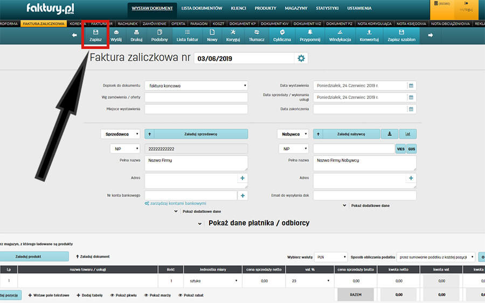This screenshot has height=303, width=485.
Task: Click the Miejsce wystawienia input field
Action: (x=196, y=109)
